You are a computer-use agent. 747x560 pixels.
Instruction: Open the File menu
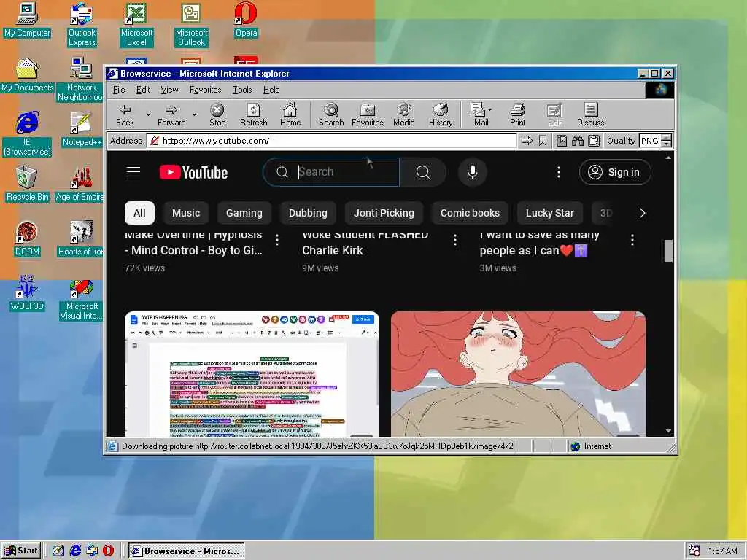coord(119,90)
